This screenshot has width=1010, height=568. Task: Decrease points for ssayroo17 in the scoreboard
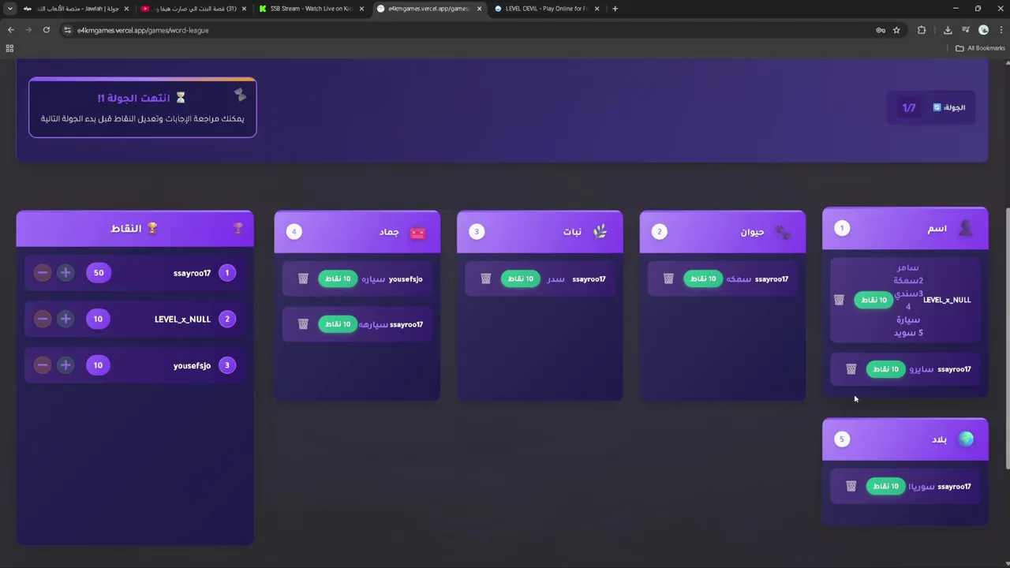pyautogui.click(x=43, y=273)
